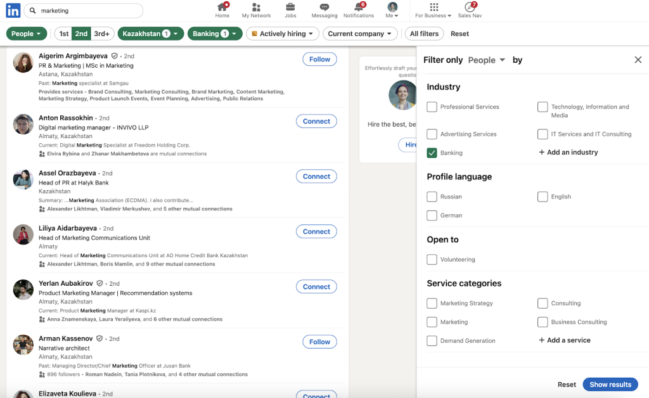Click mutual connections icon under Anton Rassokhin
The width and height of the screenshot is (649, 398).
[x=42, y=154]
